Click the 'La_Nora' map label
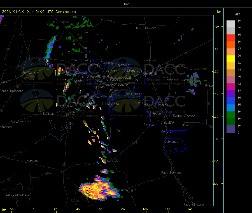Image resolution: width=252 pixels, height=213 pixels. (111, 71)
